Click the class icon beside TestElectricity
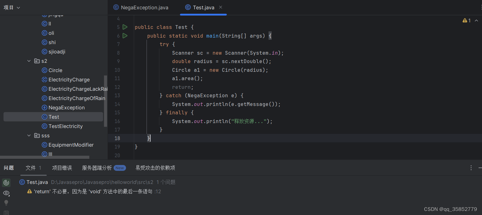482x215 pixels. (44, 126)
